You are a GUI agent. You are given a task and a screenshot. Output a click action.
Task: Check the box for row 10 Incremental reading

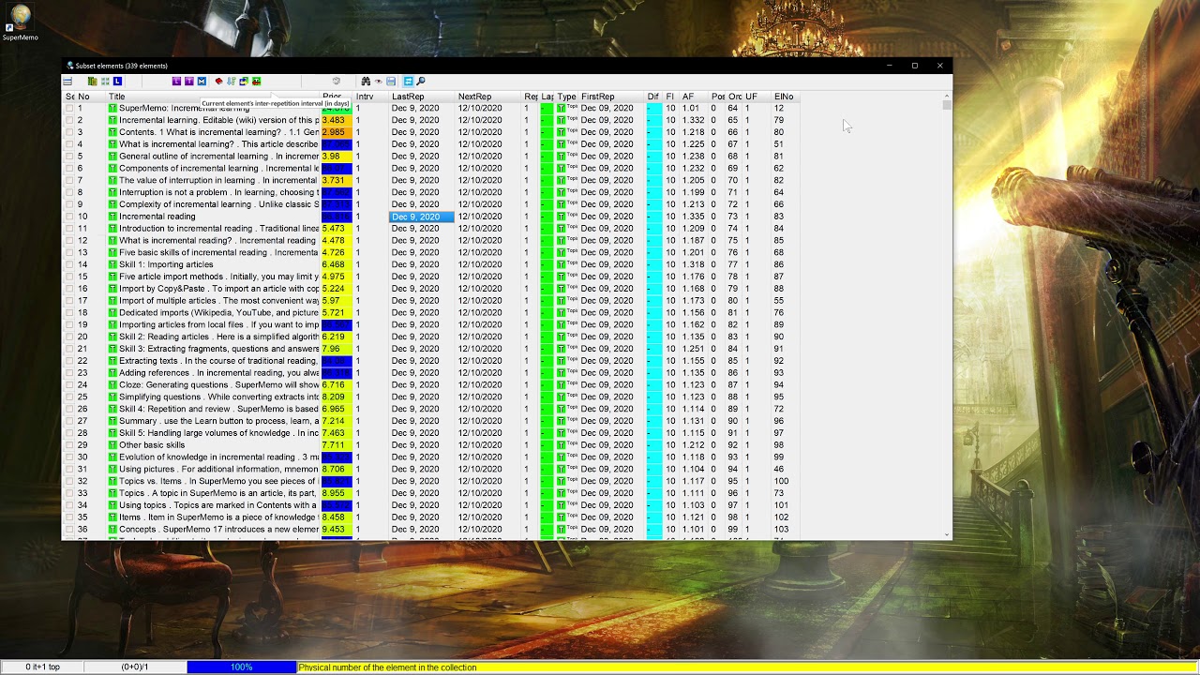click(x=69, y=217)
